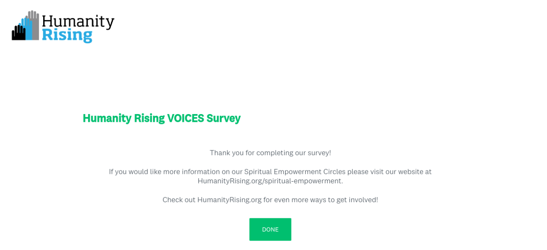The height and width of the screenshot is (250, 547).
Task: Click the word Survey in the heading
Action: tap(224, 118)
